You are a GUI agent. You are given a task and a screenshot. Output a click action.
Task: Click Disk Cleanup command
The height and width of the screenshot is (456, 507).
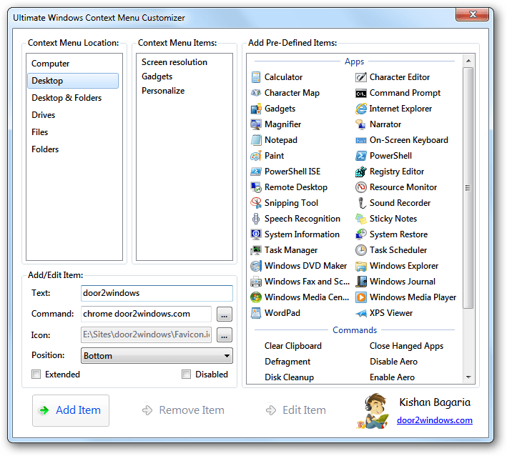click(289, 377)
